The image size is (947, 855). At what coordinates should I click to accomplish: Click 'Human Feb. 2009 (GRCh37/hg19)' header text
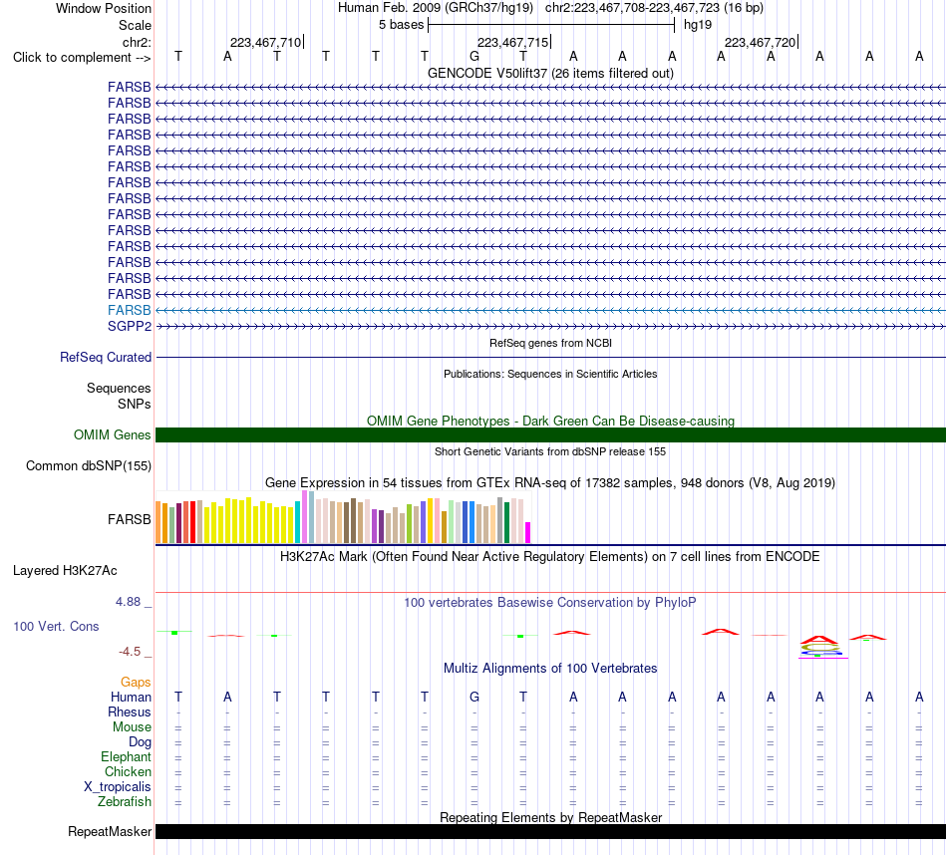click(x=435, y=8)
